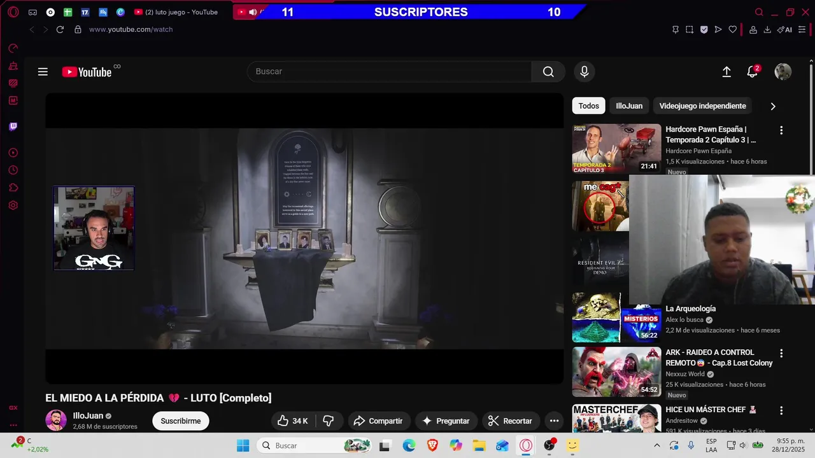Screen dimensions: 815x458
Task: Open the ARK Raideo video thumbnail
Action: pyautogui.click(x=616, y=371)
